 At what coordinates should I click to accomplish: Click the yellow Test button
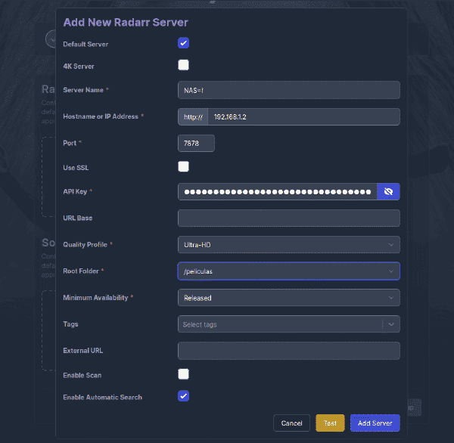click(330, 423)
